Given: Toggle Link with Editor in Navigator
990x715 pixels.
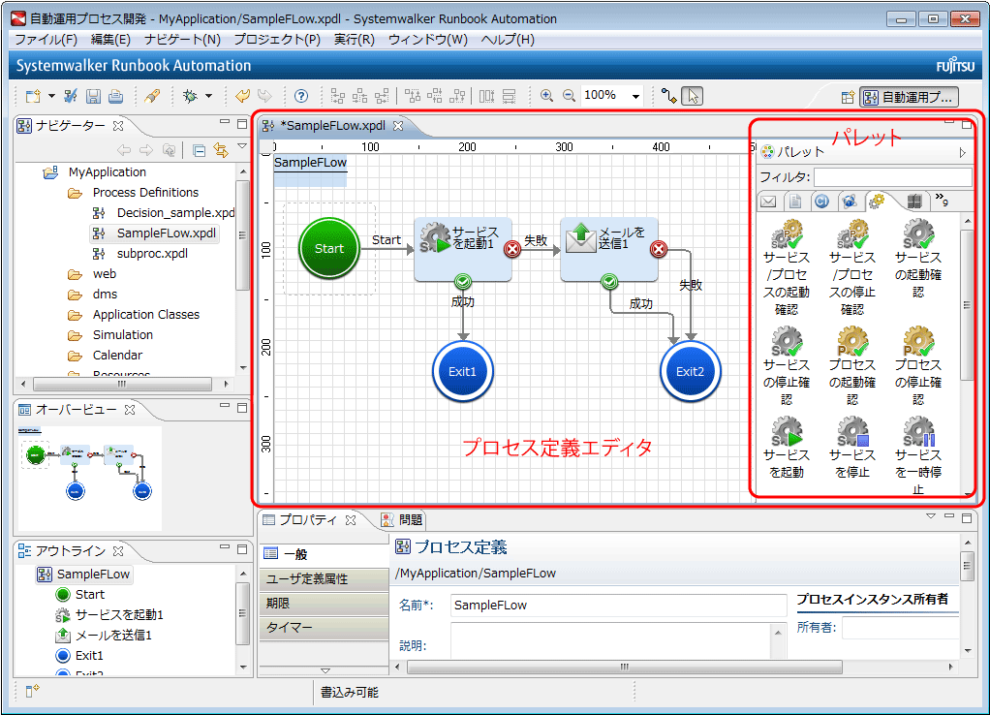Looking at the screenshot, I should [x=220, y=150].
